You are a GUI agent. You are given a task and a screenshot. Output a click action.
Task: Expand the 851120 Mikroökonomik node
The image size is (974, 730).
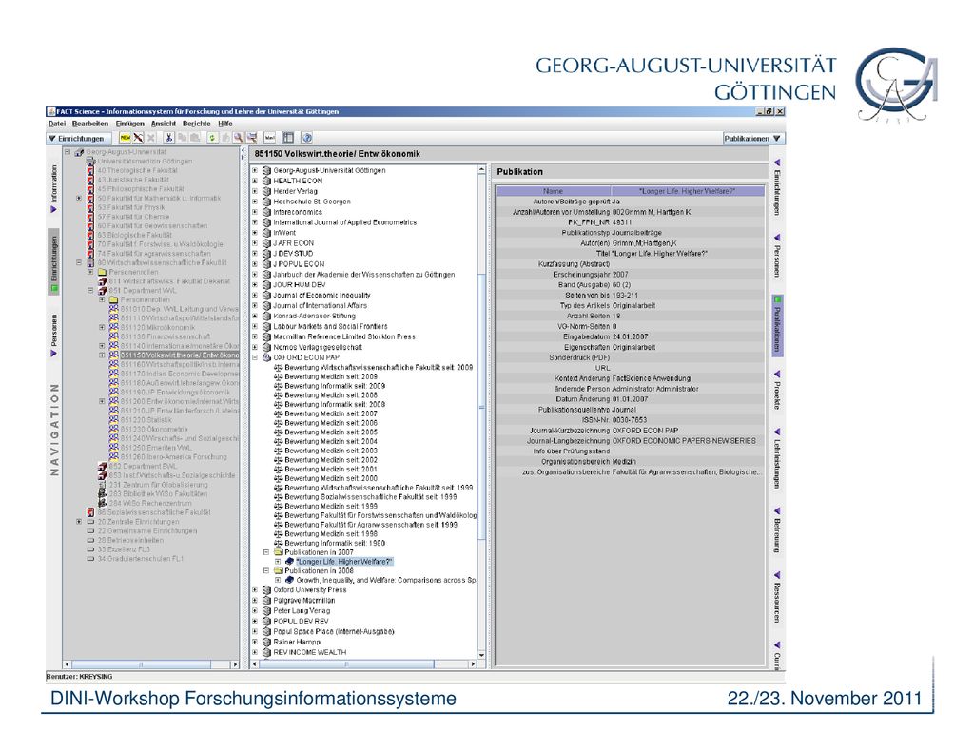[x=103, y=327]
